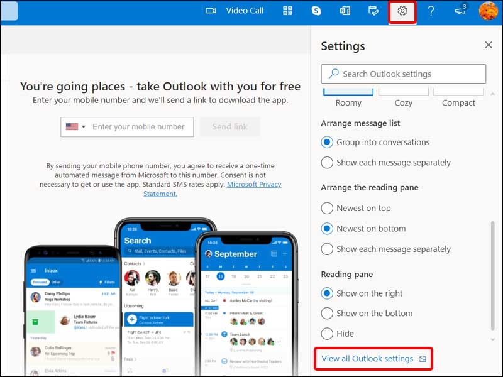Viewport: 503px width, 377px height.
Task: Open the country flag dropdown
Action: 75,127
